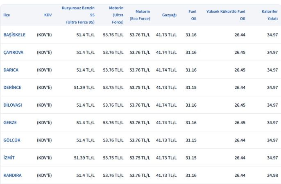Open the DARICA district link

(11, 70)
